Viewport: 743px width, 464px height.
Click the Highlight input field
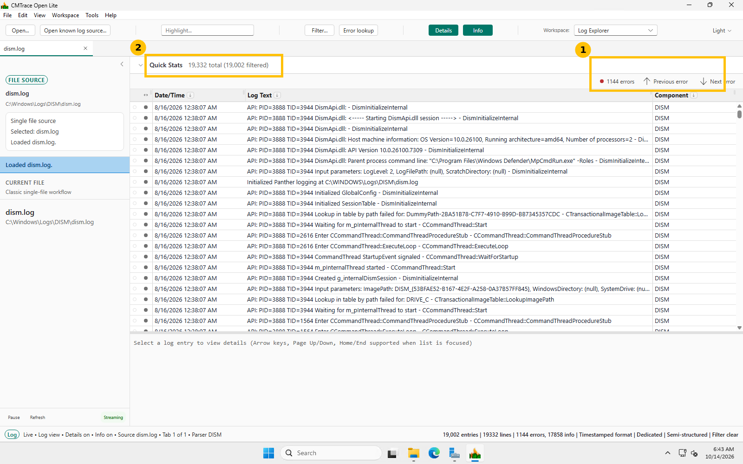coord(208,31)
